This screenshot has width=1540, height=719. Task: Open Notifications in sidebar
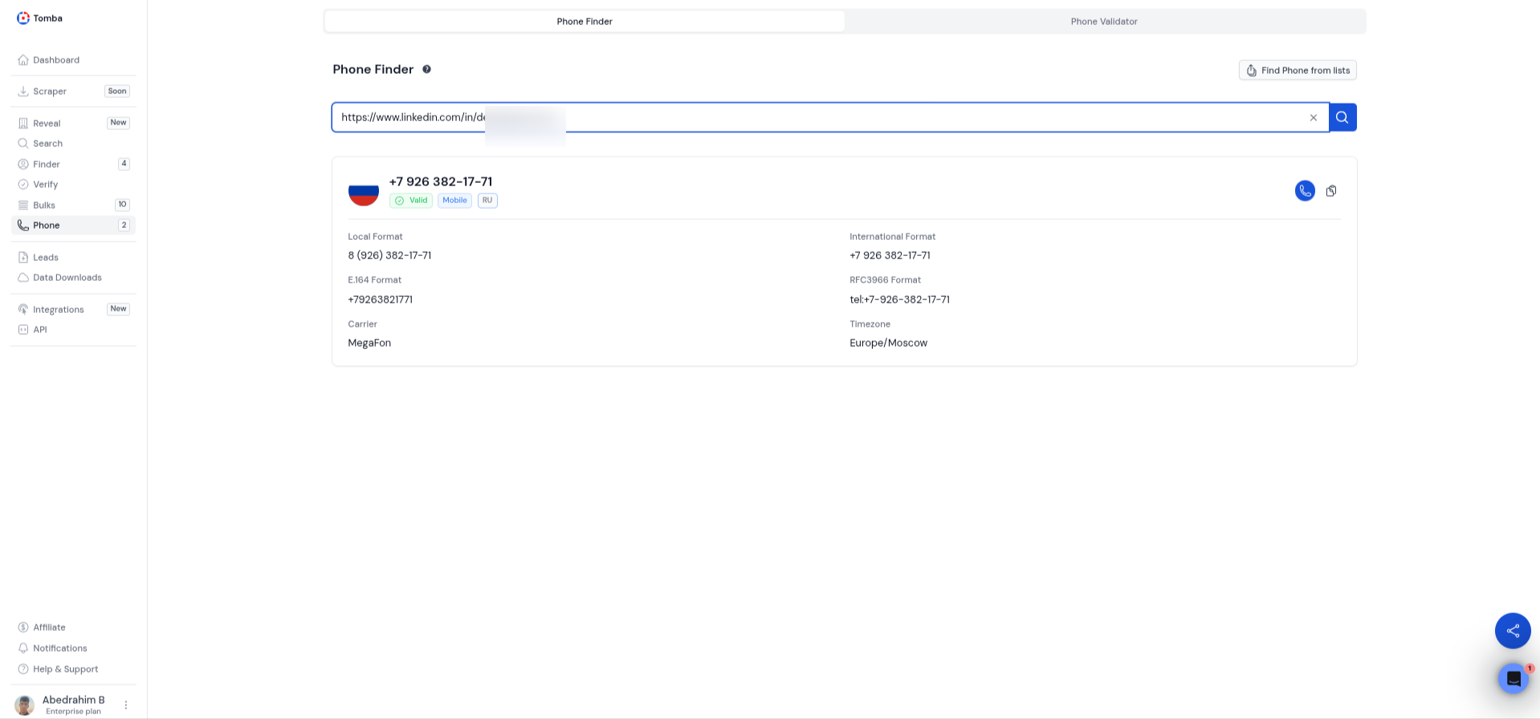pos(59,648)
